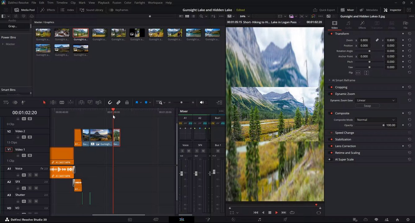Click the Flip horizontal icon in Transform
415x223 pixels.
coord(358,73)
